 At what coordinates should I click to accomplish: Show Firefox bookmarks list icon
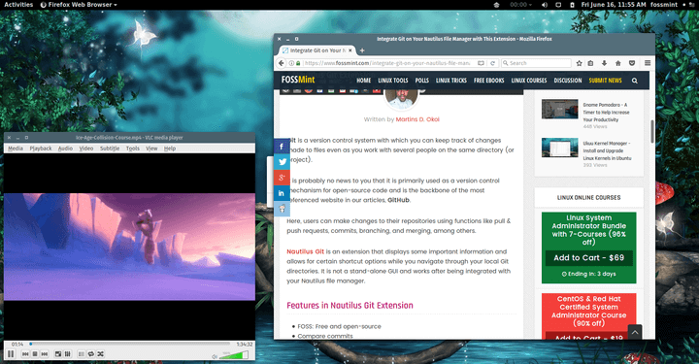(590, 63)
